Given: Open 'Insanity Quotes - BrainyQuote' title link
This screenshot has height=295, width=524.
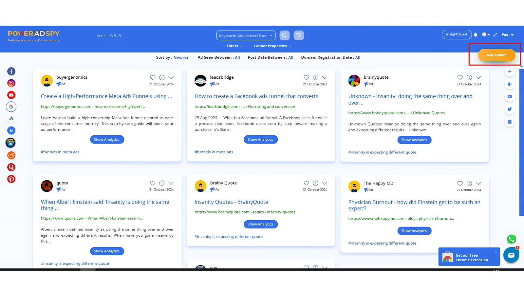Looking at the screenshot, I should 231,202.
